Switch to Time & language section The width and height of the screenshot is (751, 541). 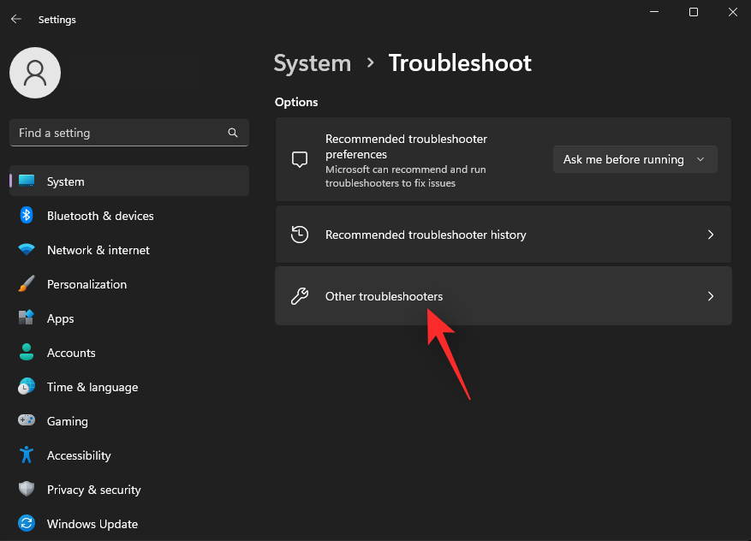pyautogui.click(x=92, y=387)
